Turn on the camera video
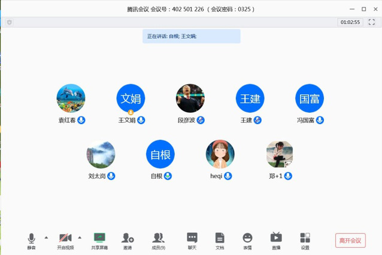The height and width of the screenshot is (255, 382). point(65,239)
